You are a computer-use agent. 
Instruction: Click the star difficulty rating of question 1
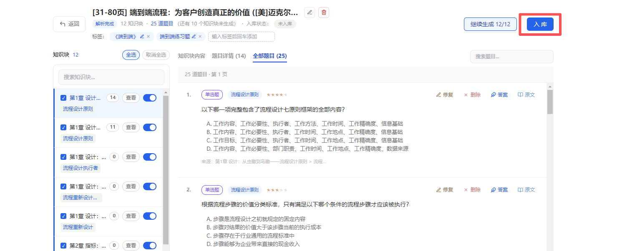(x=277, y=95)
